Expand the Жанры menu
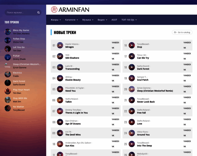 (56, 20)
